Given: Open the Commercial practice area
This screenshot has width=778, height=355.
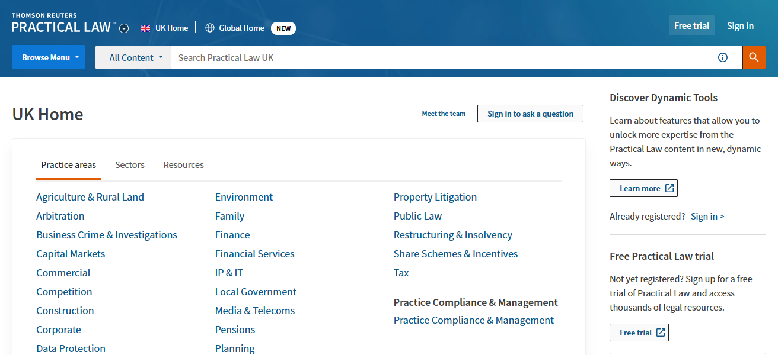Looking at the screenshot, I should tap(63, 273).
